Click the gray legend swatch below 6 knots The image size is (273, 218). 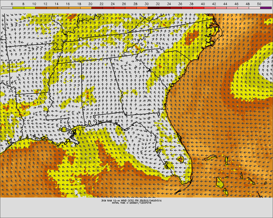click(7, 8)
